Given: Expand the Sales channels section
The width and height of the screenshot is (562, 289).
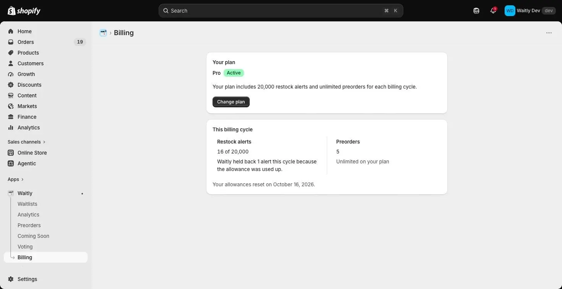Looking at the screenshot, I should tap(27, 142).
